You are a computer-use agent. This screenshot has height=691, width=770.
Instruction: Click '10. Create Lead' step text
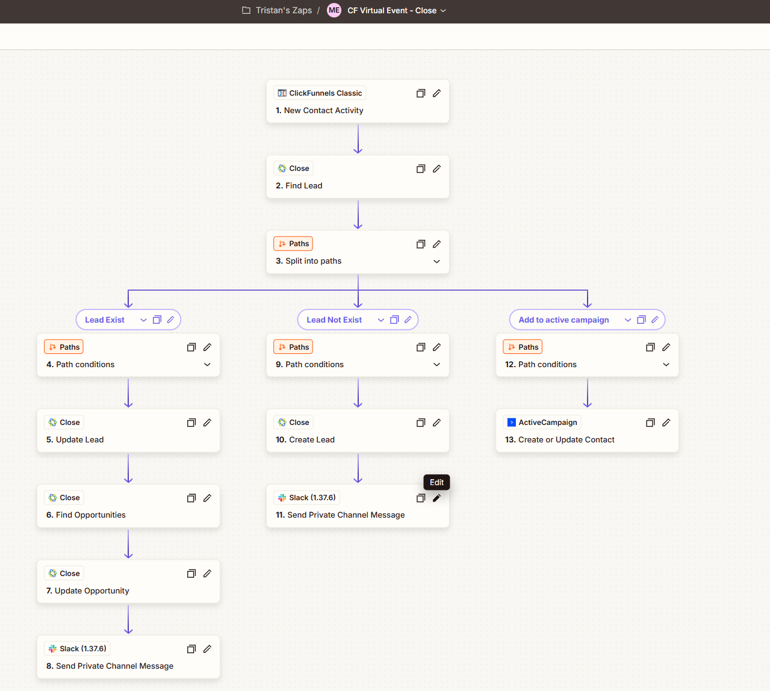(305, 440)
